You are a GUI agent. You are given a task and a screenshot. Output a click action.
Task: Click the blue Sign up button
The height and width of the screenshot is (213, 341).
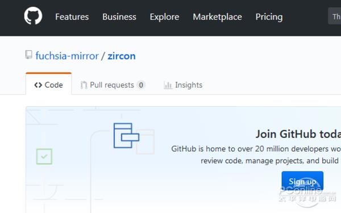[302, 181]
